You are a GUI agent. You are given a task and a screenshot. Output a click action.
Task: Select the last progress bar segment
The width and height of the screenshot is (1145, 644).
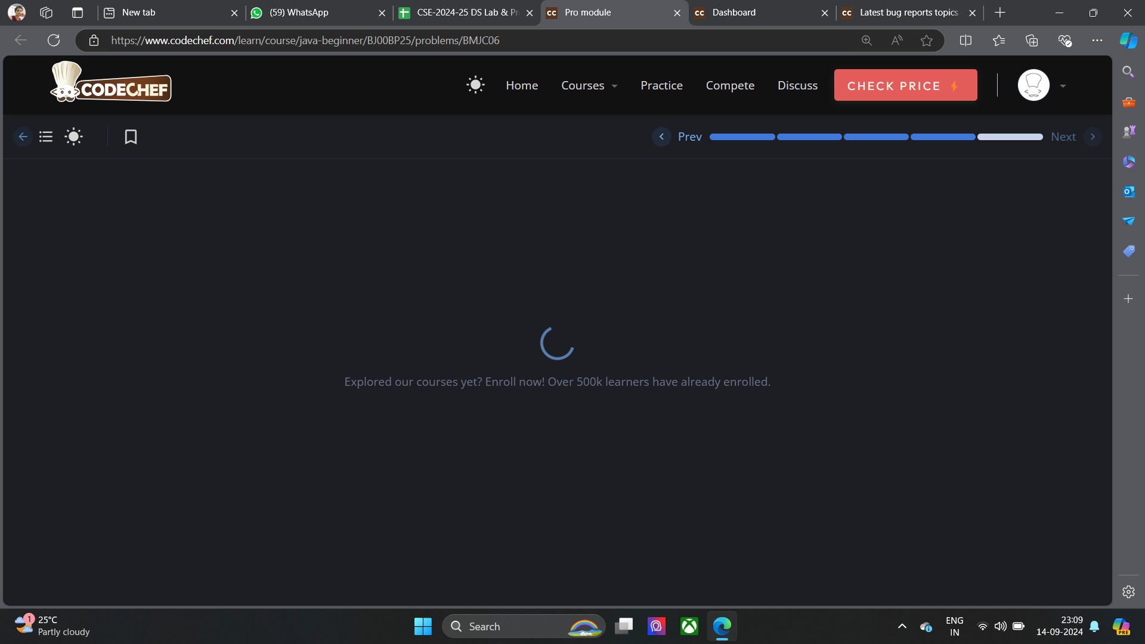pyautogui.click(x=1010, y=137)
